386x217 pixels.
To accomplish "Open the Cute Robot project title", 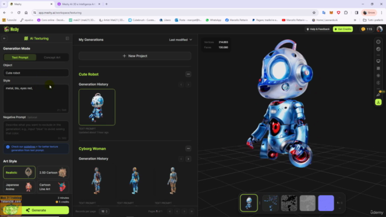I will pos(89,74).
